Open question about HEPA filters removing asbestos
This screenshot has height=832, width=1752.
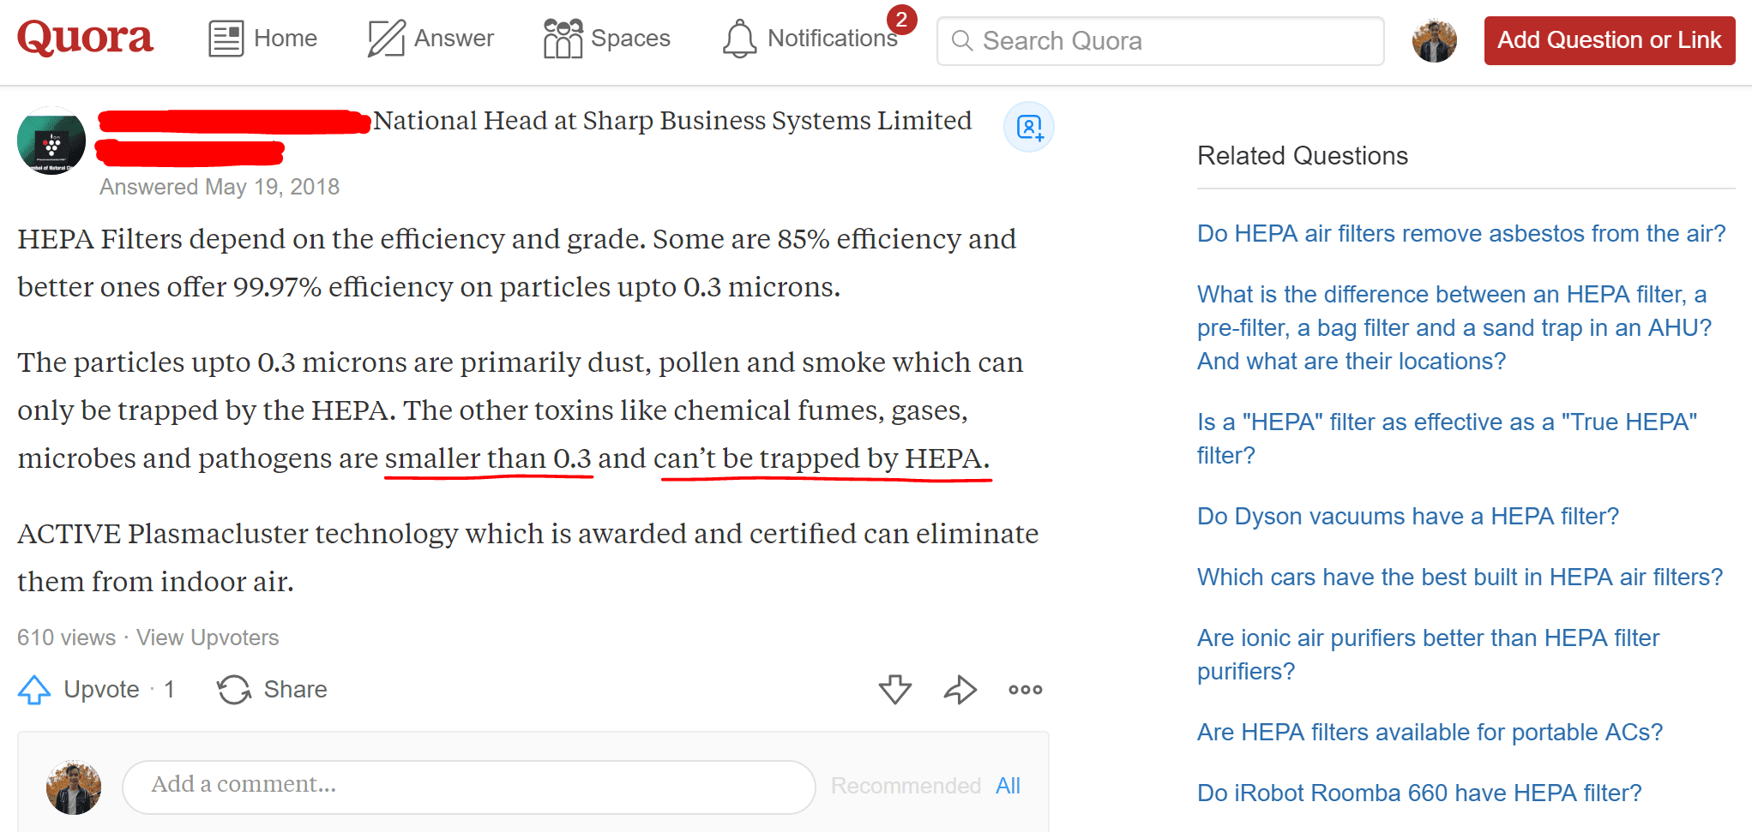click(1461, 234)
